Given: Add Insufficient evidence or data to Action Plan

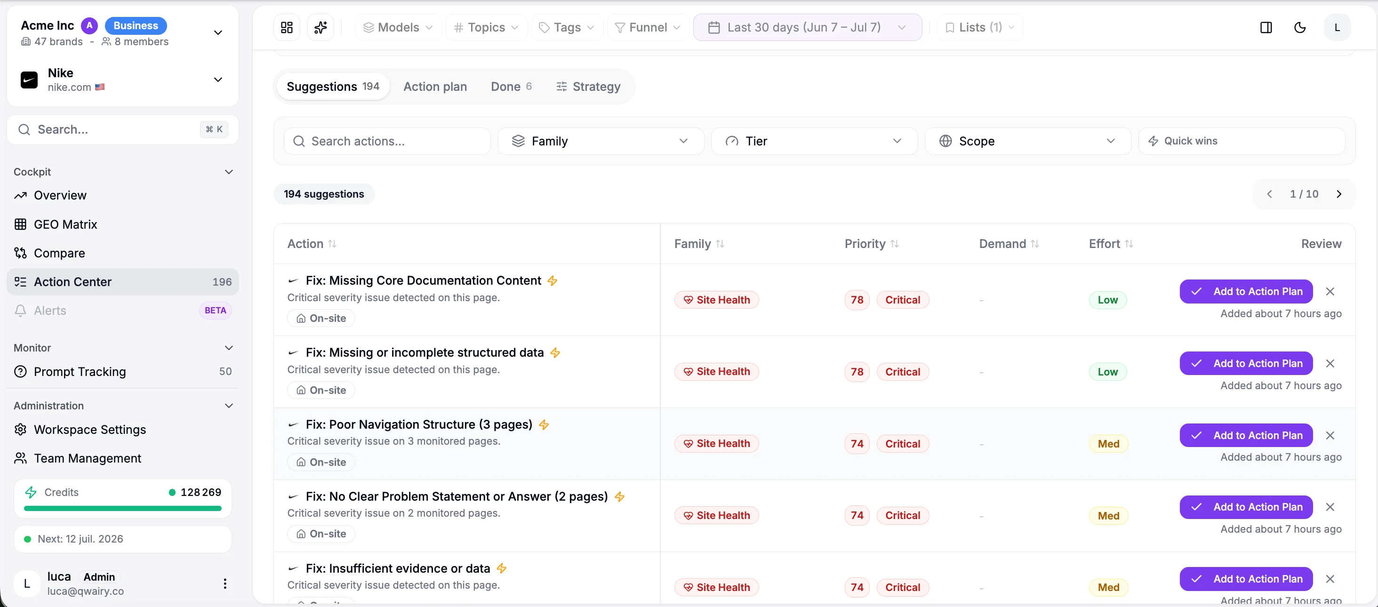Looking at the screenshot, I should (1246, 579).
